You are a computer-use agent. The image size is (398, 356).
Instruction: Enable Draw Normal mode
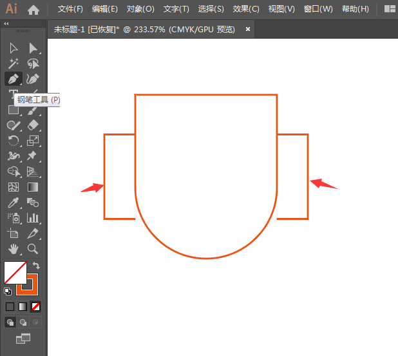coord(10,322)
